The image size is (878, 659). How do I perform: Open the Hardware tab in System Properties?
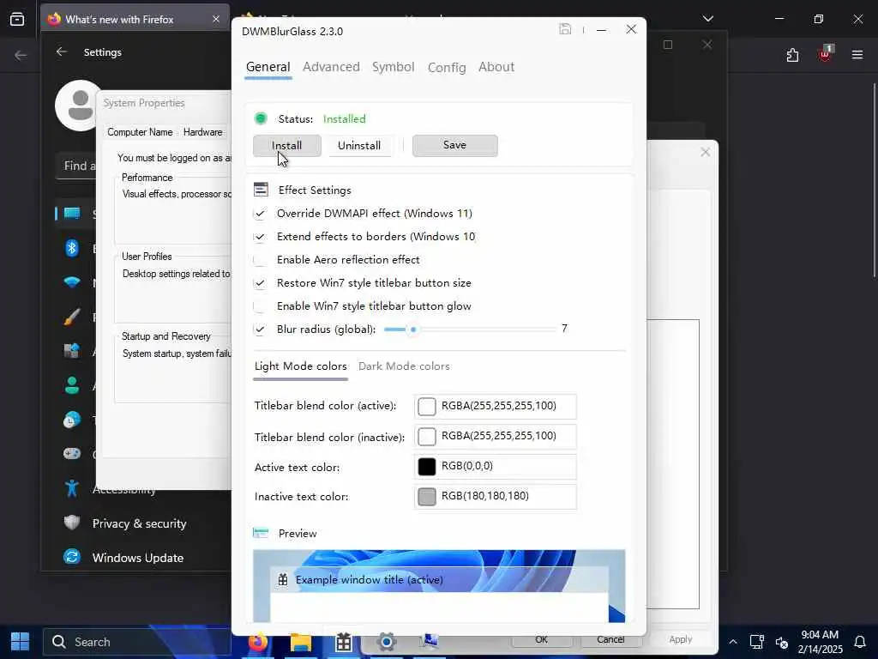[x=202, y=131]
